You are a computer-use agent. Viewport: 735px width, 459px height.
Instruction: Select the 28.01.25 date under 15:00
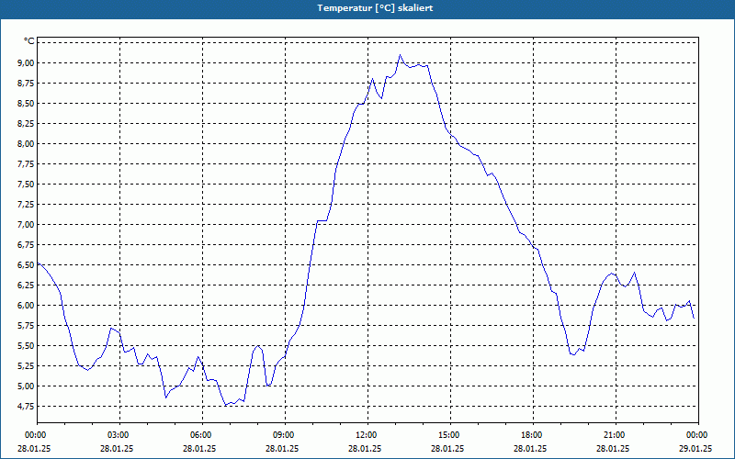point(447,448)
